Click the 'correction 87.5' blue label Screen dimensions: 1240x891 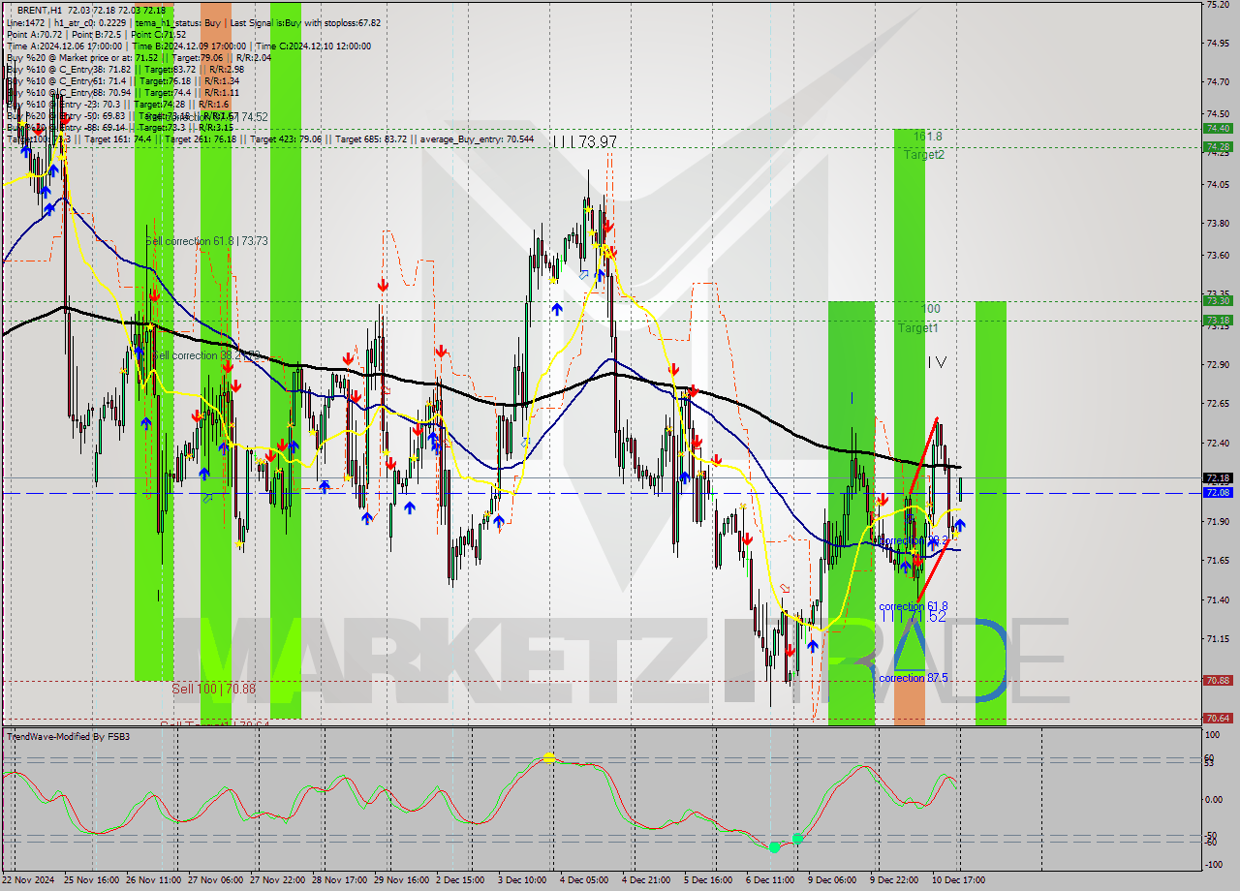point(914,678)
